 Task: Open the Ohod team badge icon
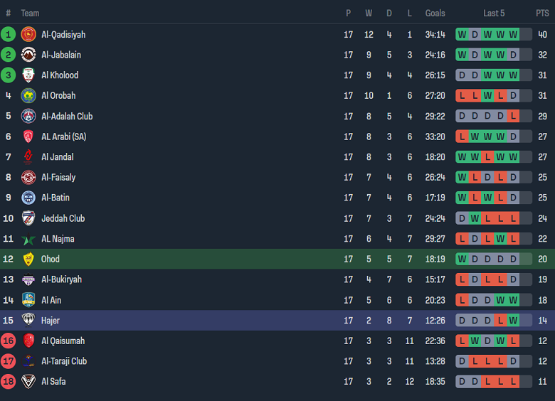[x=28, y=259]
